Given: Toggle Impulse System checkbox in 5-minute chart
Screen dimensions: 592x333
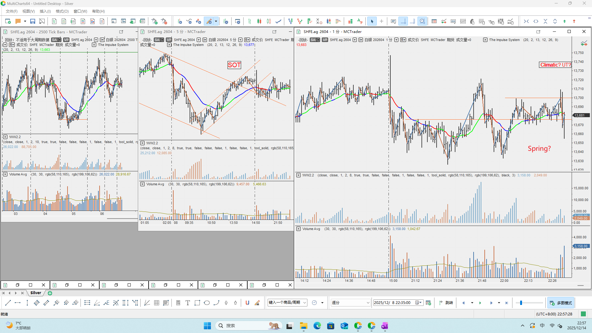Looking at the screenshot, I should [169, 45].
